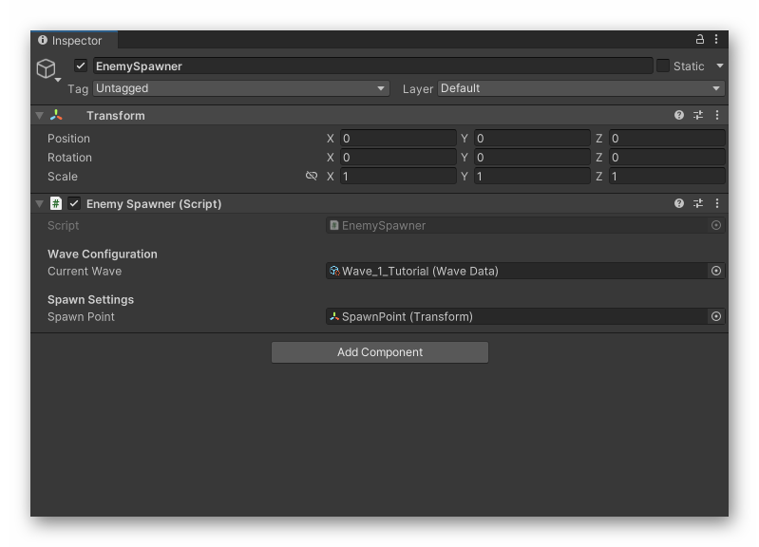Toggle the scale constrain proportions link

click(312, 177)
